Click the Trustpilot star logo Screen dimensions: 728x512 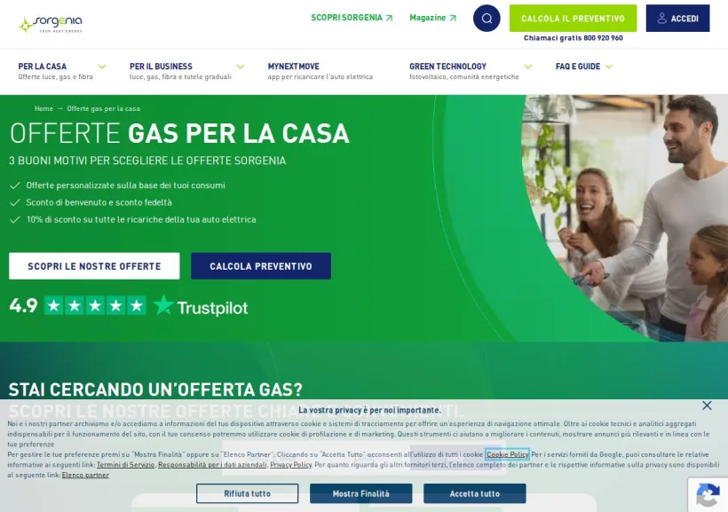(163, 305)
